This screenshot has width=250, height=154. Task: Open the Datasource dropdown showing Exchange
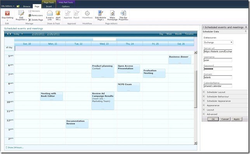[218, 42]
